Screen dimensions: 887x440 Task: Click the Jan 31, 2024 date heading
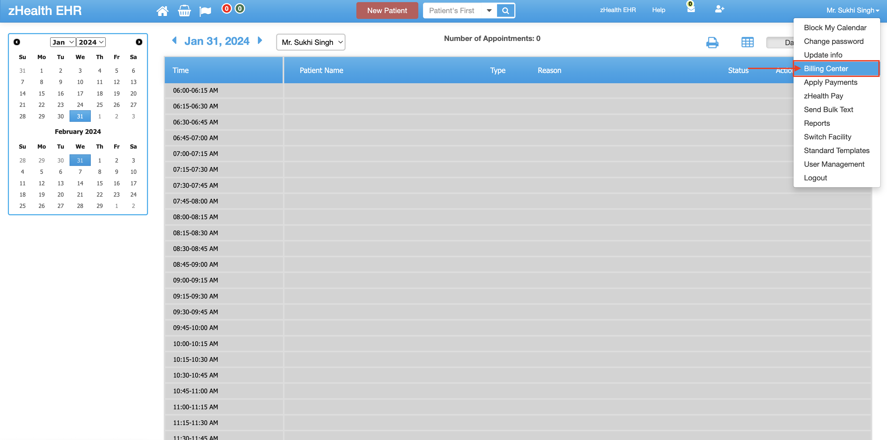pyautogui.click(x=217, y=41)
